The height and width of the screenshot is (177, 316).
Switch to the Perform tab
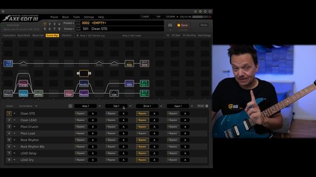click(x=67, y=35)
